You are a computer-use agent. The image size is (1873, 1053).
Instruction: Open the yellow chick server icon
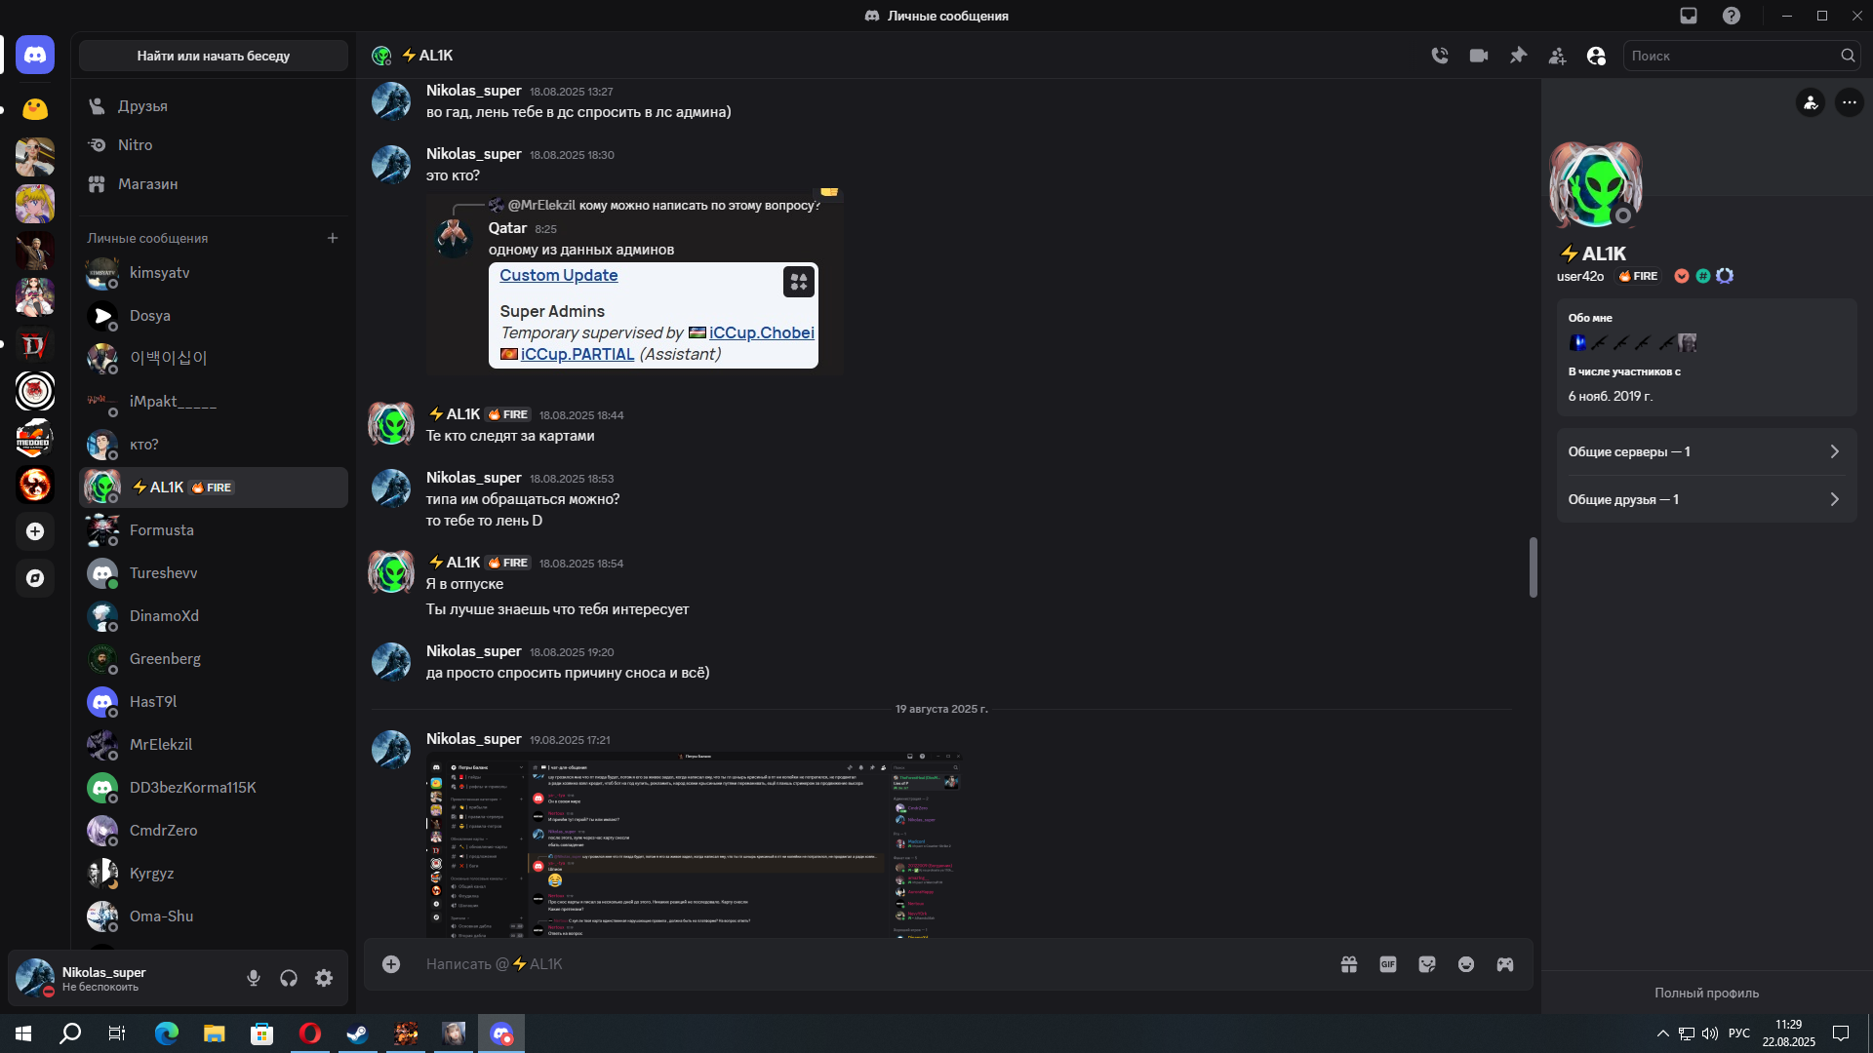point(35,109)
